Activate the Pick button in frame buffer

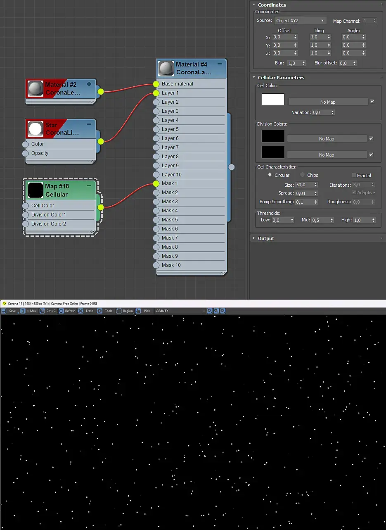(144, 311)
